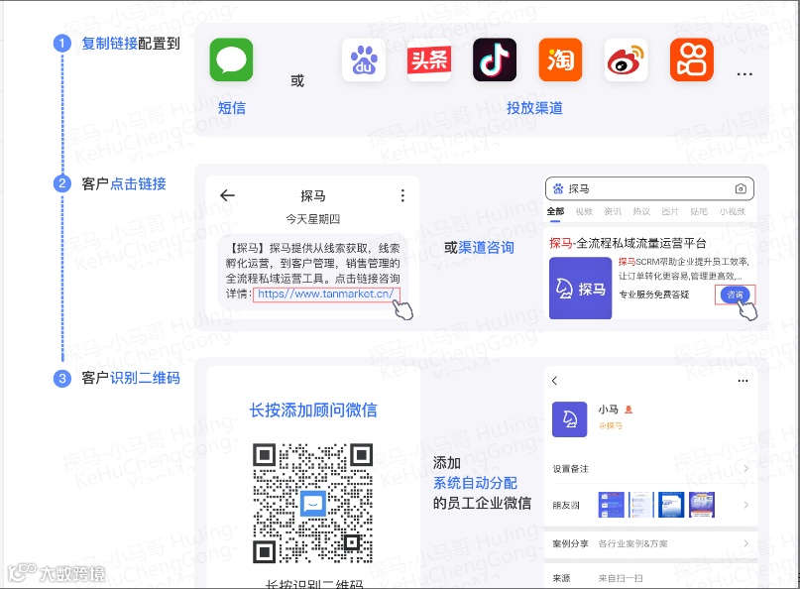Viewport: 800px width, 589px height.
Task: Click the 来自扫一扫 source text
Action: pos(621,578)
